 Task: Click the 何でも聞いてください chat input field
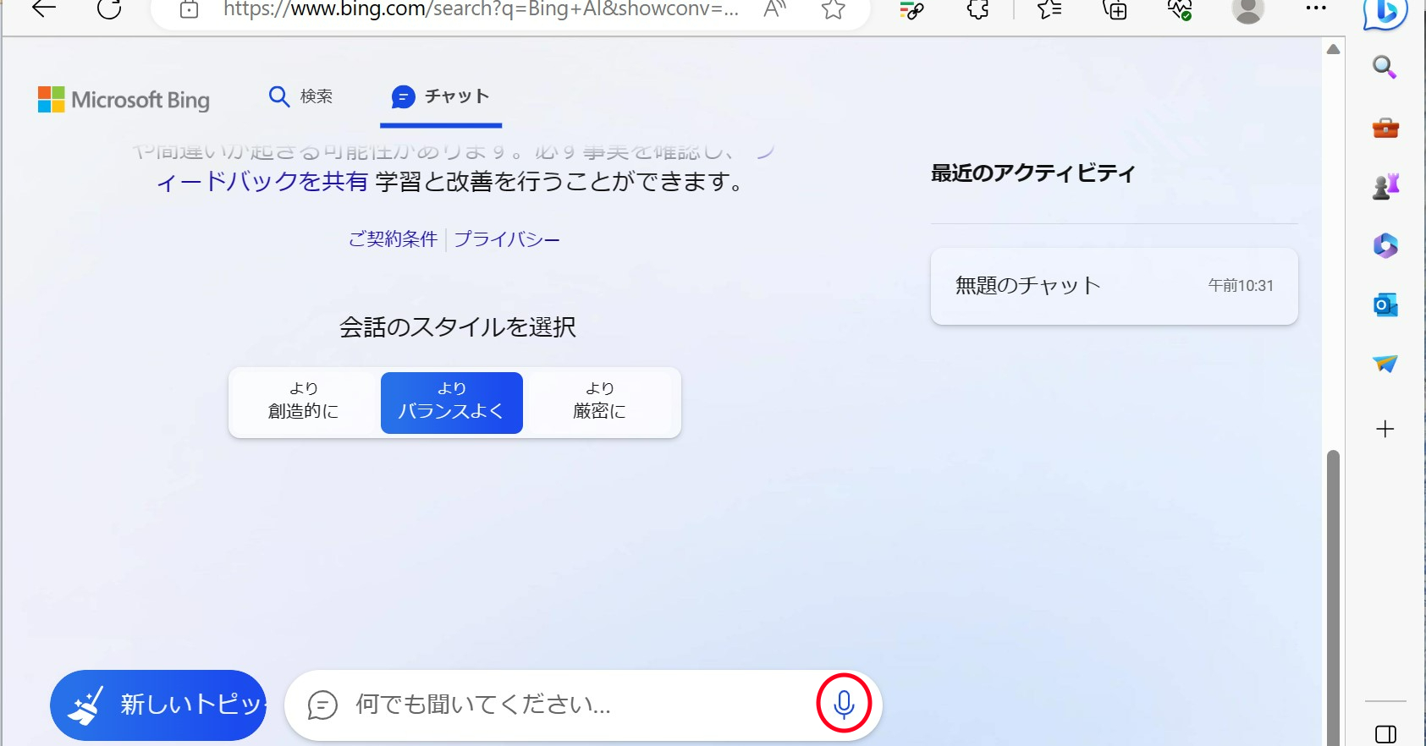tap(582, 705)
